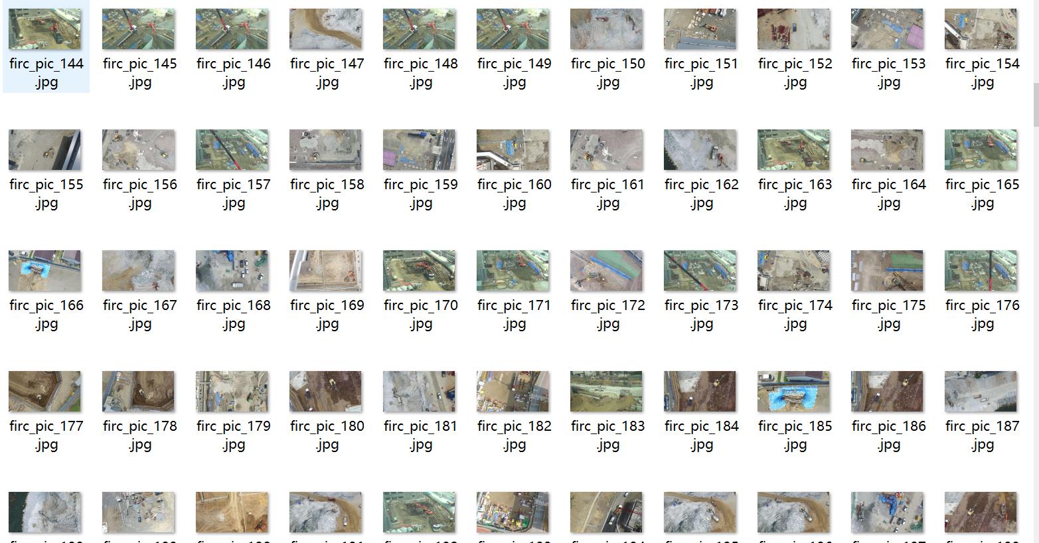Select the firc_pic_180.jpg image thumbnail
Viewport: 1039px width, 543px height.
[325, 391]
